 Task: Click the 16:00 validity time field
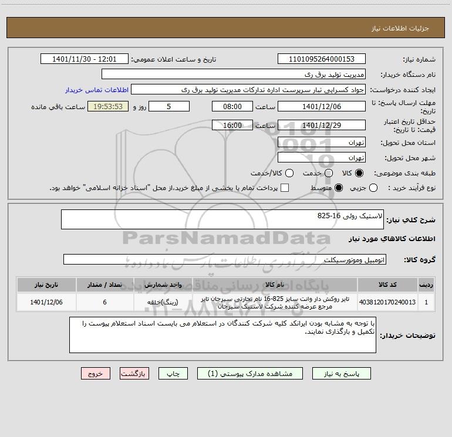pos(232,125)
